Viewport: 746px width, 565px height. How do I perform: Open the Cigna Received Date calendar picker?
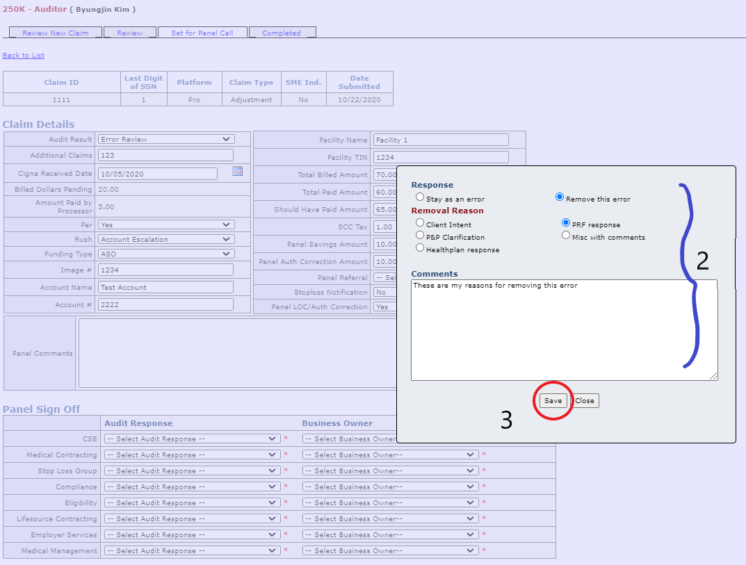[237, 171]
